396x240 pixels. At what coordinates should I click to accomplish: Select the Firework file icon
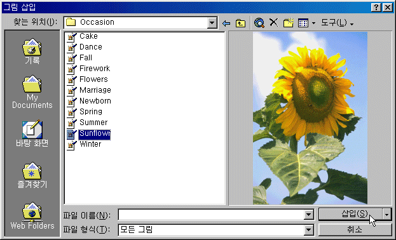71,69
